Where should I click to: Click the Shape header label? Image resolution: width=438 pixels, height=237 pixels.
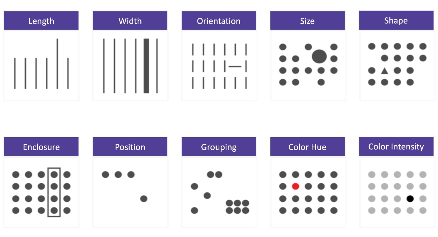396,20
